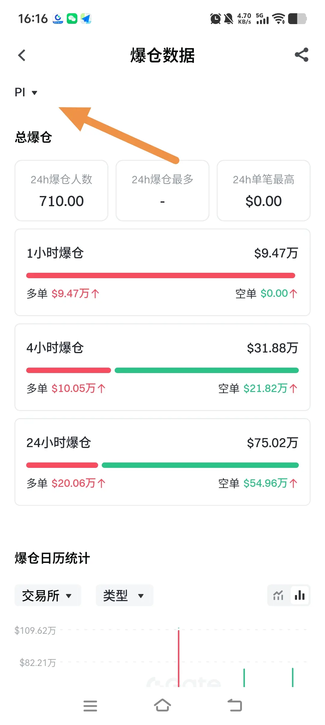The height and width of the screenshot is (725, 325).
Task: Tap the Android home navigation icon
Action: [162, 705]
